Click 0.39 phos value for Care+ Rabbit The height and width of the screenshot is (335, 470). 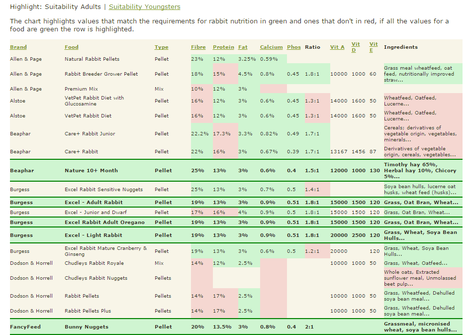pyautogui.click(x=293, y=152)
